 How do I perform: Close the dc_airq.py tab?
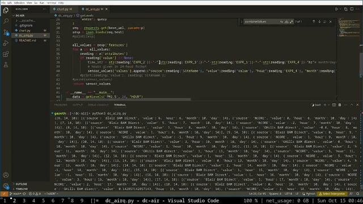(x=107, y=9)
